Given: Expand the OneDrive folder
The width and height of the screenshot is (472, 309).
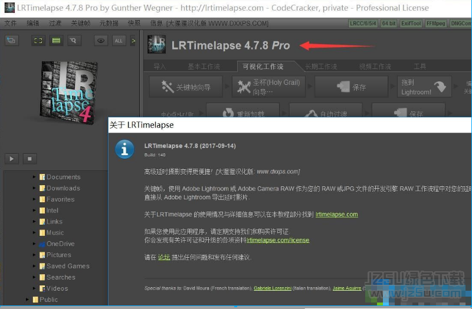Looking at the screenshot, I should 34,244.
